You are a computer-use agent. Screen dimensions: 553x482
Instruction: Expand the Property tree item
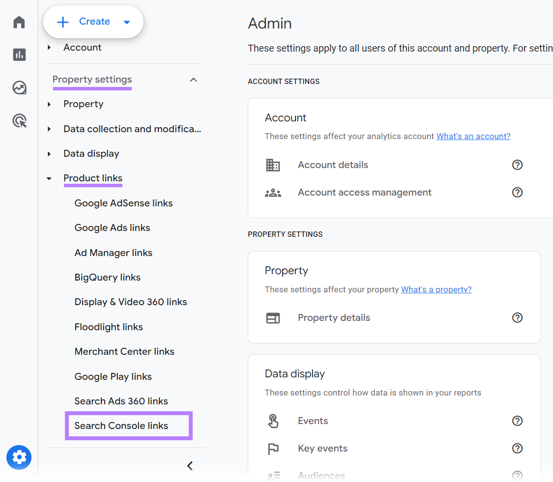click(x=49, y=104)
